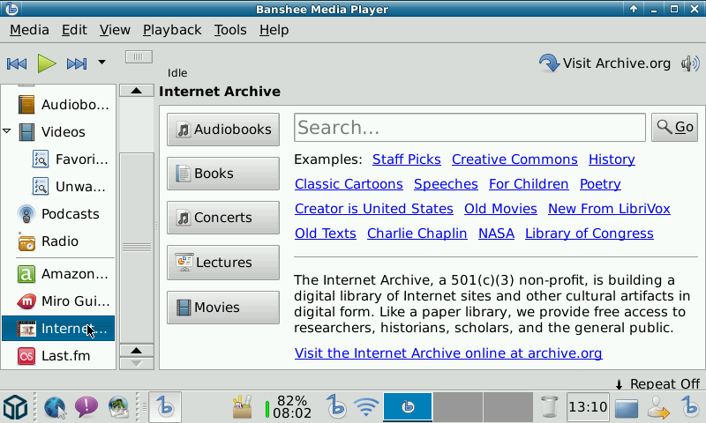Browse the Movies category button
Viewport: 706px width, 423px height.
[x=223, y=308]
